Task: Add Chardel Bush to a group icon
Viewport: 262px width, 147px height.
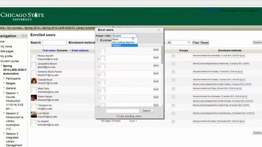Action: coord(173,80)
